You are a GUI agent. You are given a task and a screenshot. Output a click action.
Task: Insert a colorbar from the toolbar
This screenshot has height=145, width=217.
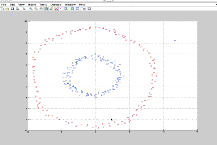point(72,8)
